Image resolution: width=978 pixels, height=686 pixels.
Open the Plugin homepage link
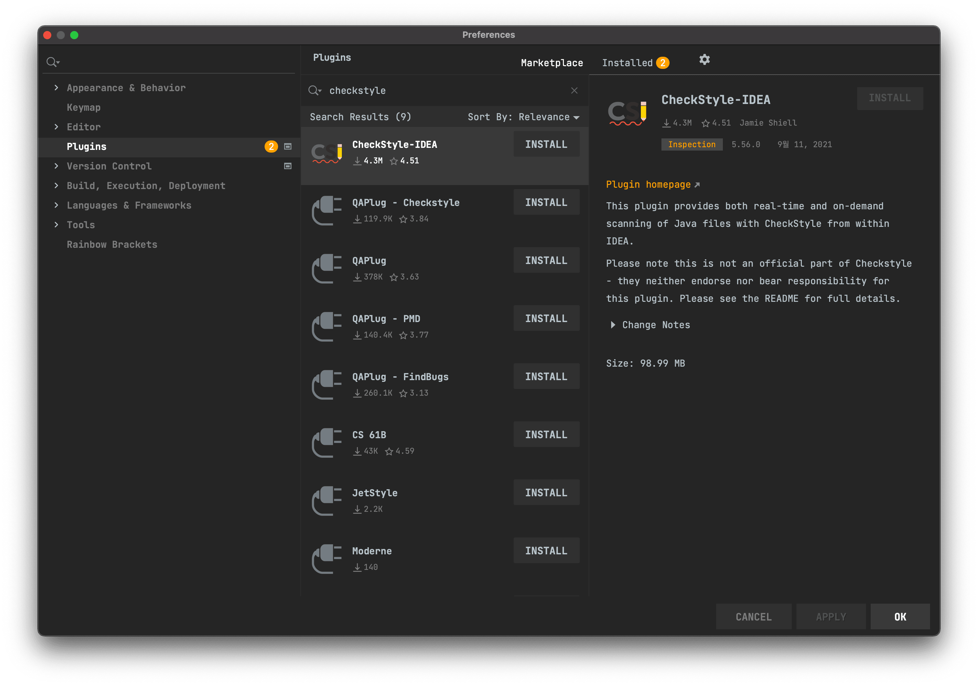click(648, 184)
